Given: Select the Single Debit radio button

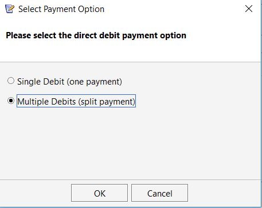Looking at the screenshot, I should click(x=11, y=81).
